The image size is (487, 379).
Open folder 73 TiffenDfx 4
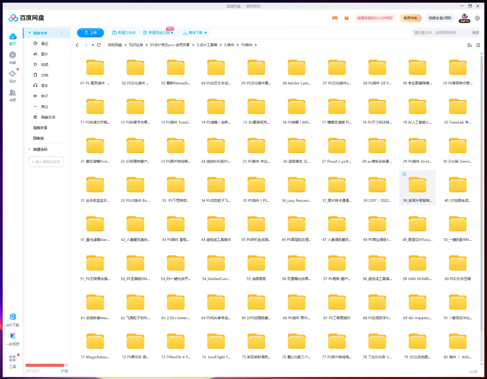click(176, 346)
